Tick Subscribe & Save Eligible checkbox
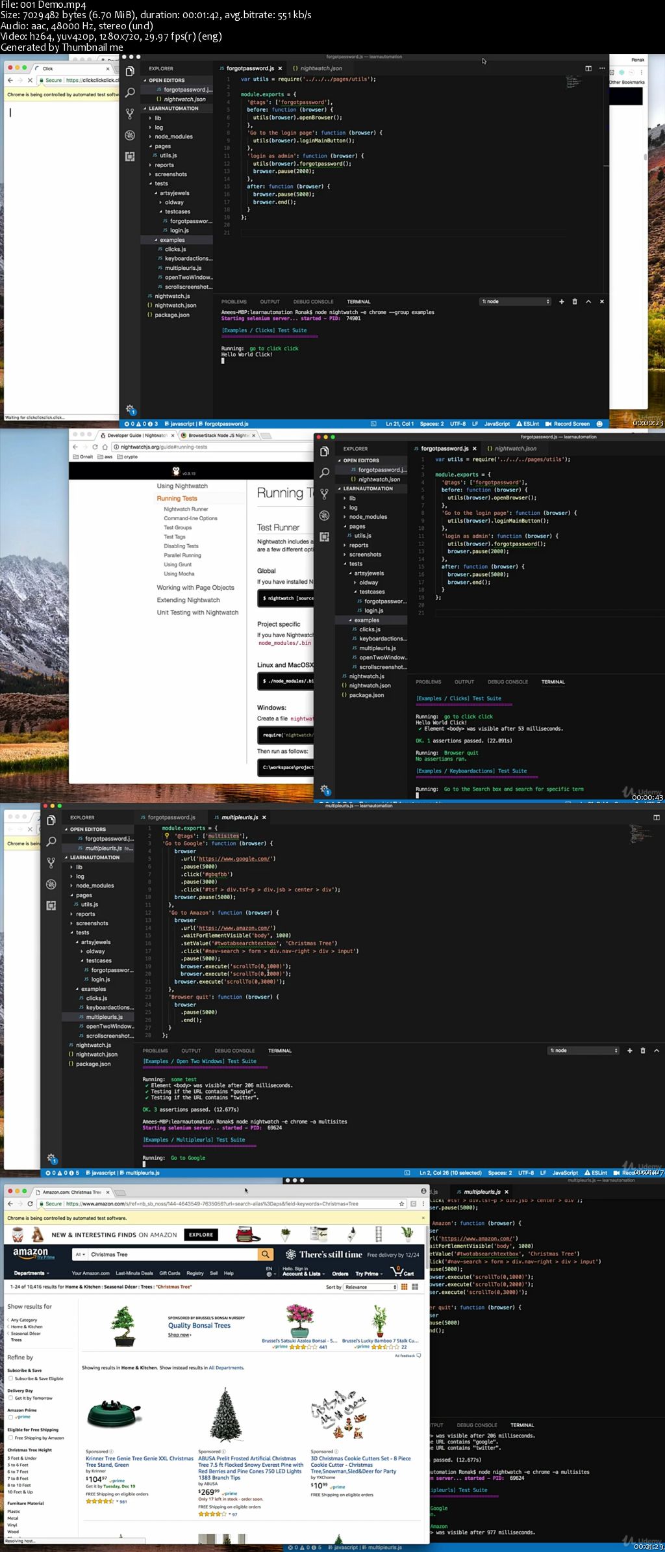This screenshot has height=1552, width=665. [x=10, y=1378]
